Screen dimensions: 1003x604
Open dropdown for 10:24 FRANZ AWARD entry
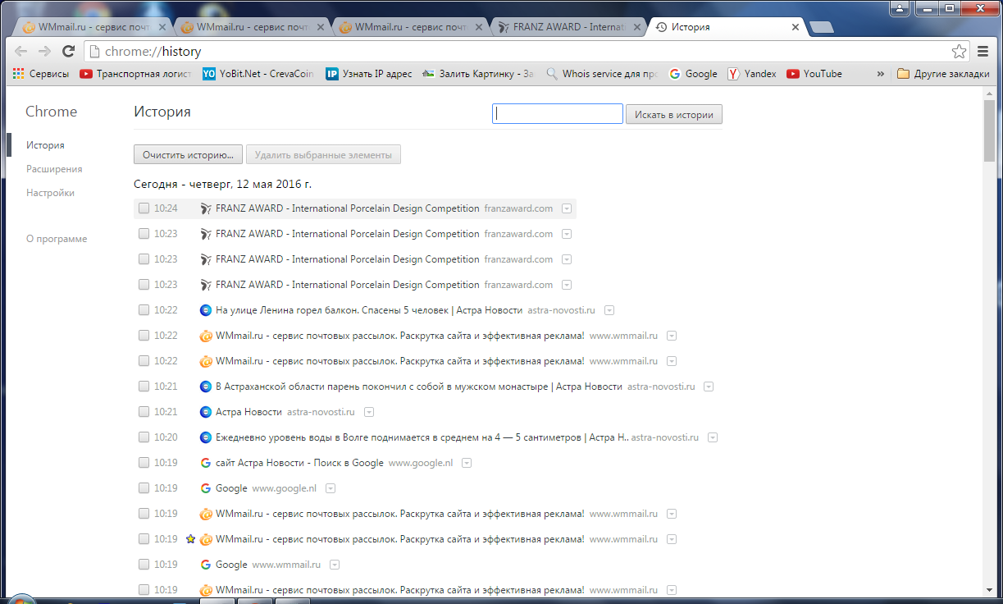[567, 208]
